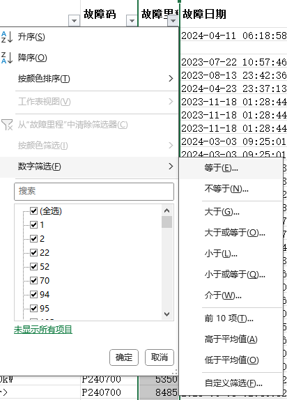Click the 确定 button
The height and width of the screenshot is (400, 287).
point(124,357)
